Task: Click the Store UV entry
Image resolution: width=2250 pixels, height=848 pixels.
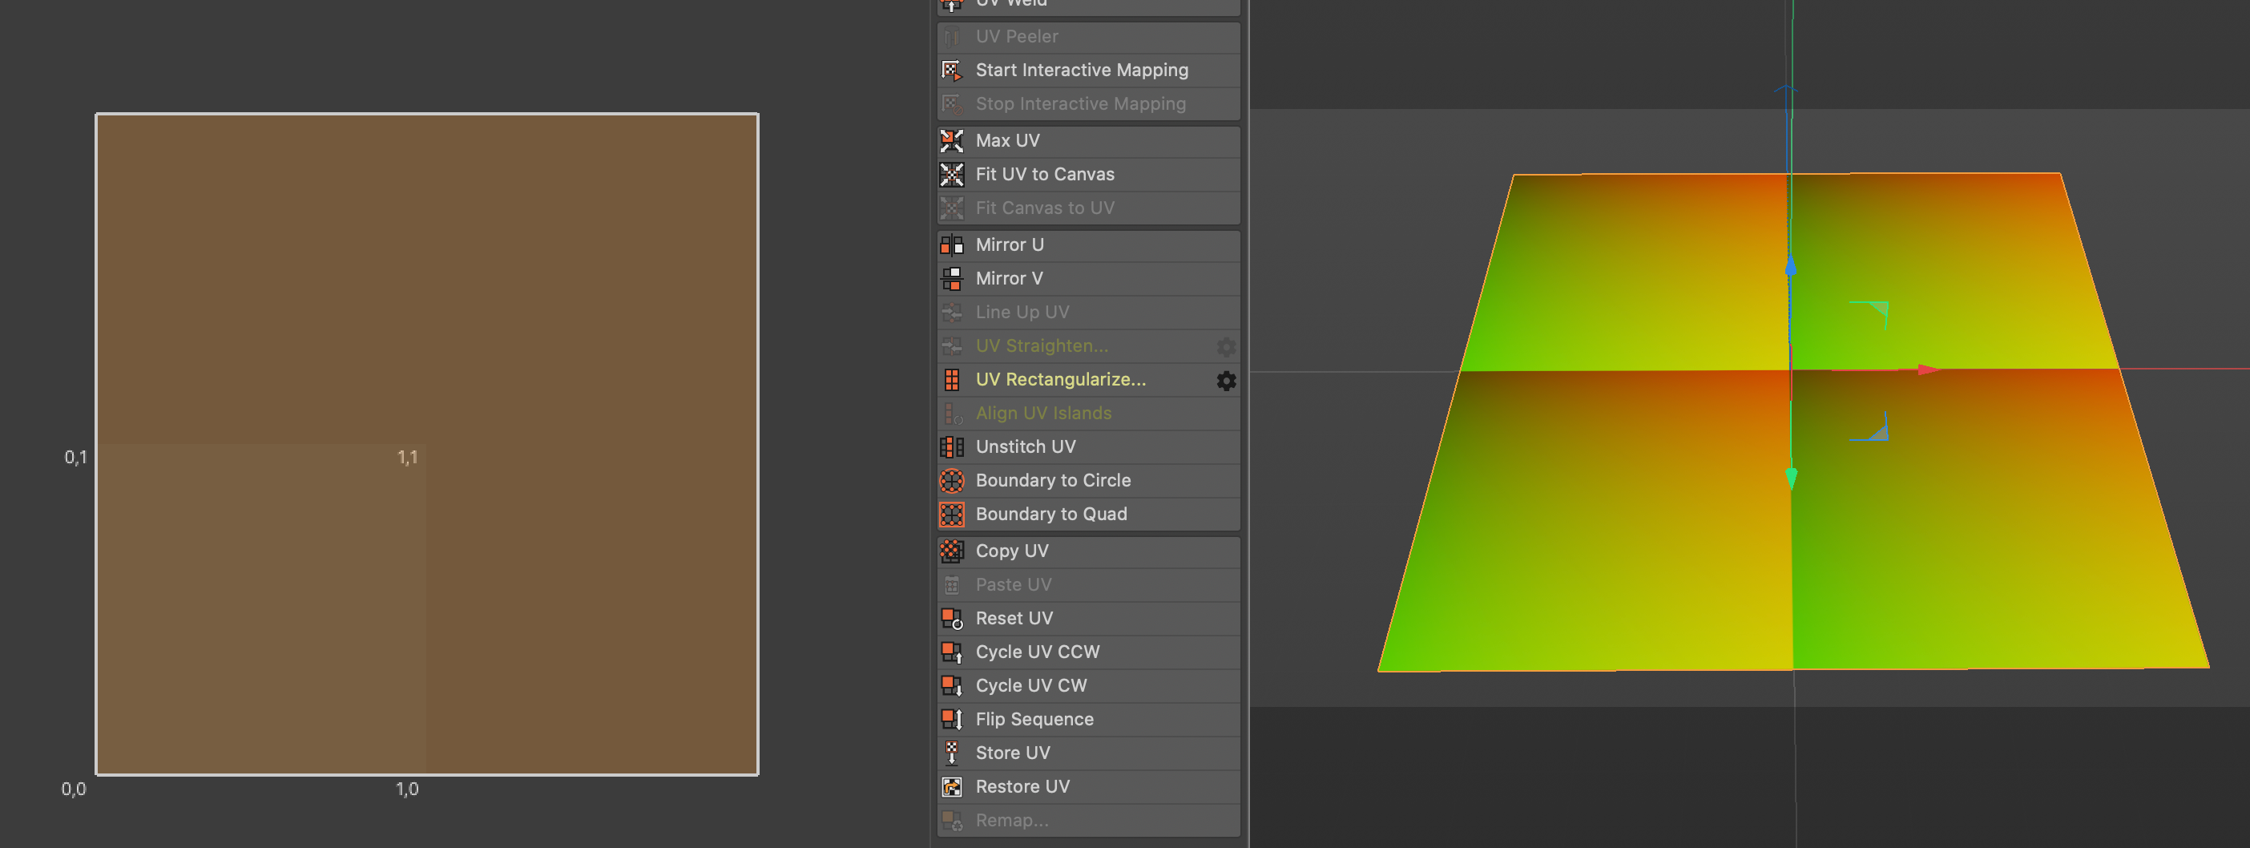Action: click(1012, 753)
